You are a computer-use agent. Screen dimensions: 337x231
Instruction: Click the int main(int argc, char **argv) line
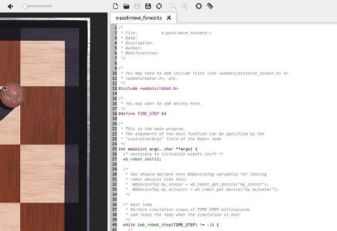pos(158,149)
